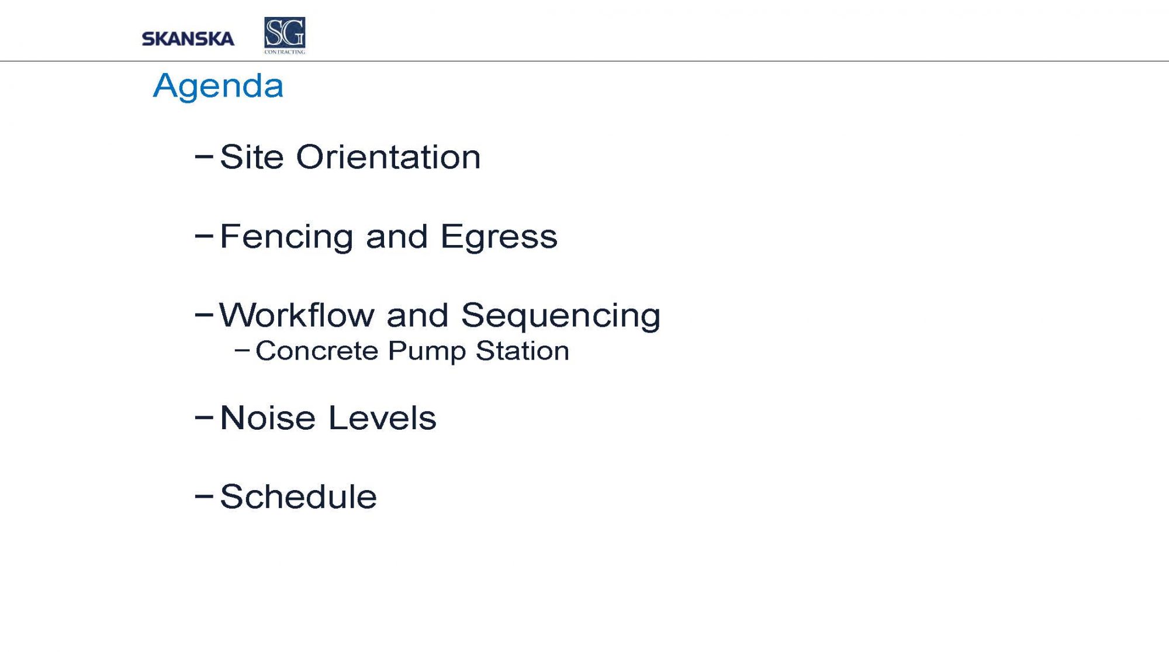
Task: Click the dash bullet before Noise Levels
Action: click(204, 417)
